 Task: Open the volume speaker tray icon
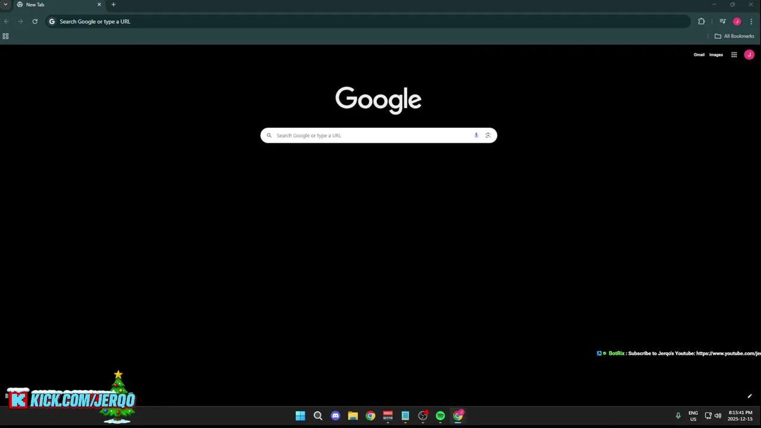[718, 416]
